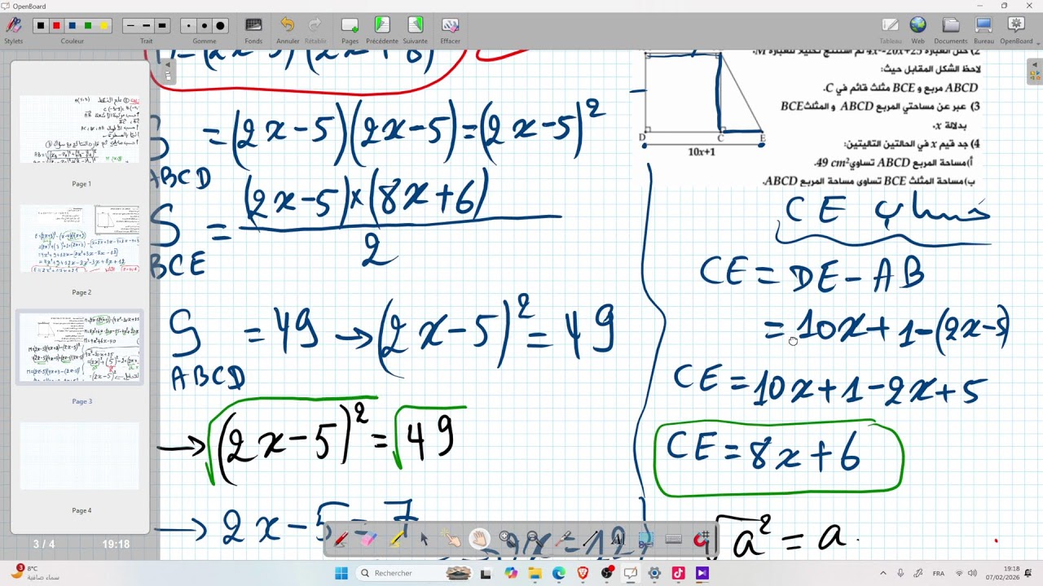Select the Page 3 thumbnail

(x=81, y=348)
